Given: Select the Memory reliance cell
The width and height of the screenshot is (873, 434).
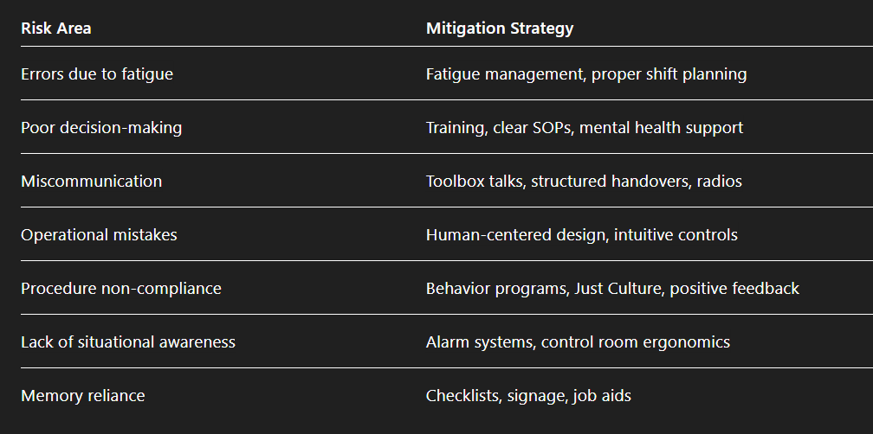Looking at the screenshot, I should click(x=83, y=396).
